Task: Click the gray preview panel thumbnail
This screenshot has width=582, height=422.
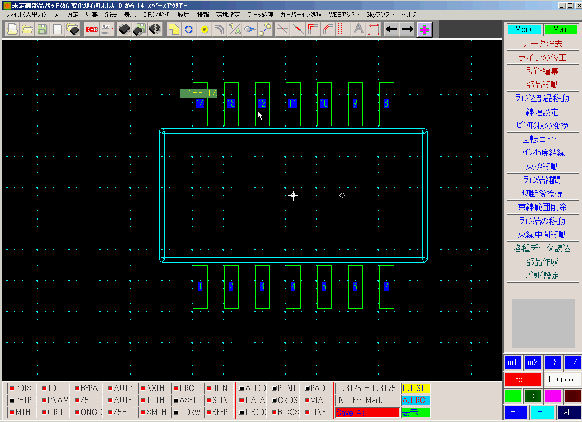Action: tap(544, 324)
